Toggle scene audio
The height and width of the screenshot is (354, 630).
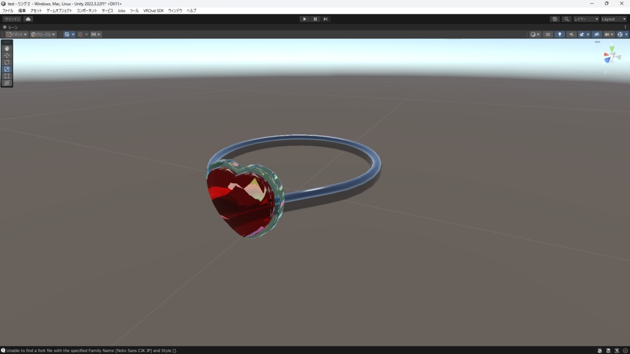[572, 34]
